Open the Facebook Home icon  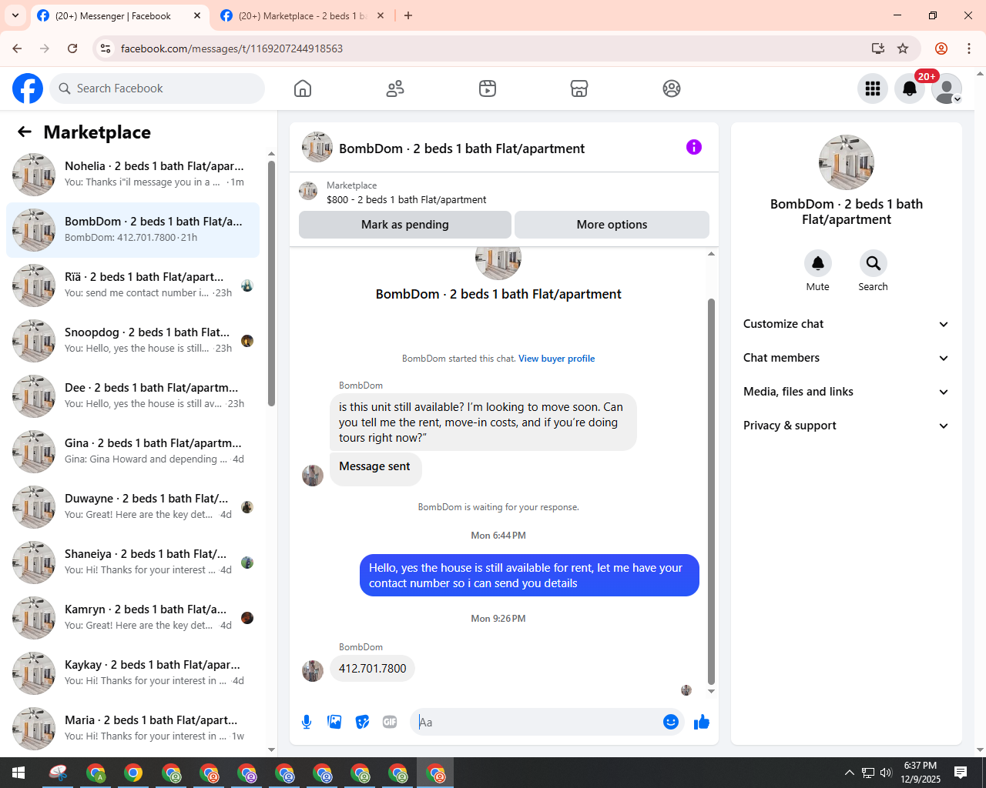303,88
